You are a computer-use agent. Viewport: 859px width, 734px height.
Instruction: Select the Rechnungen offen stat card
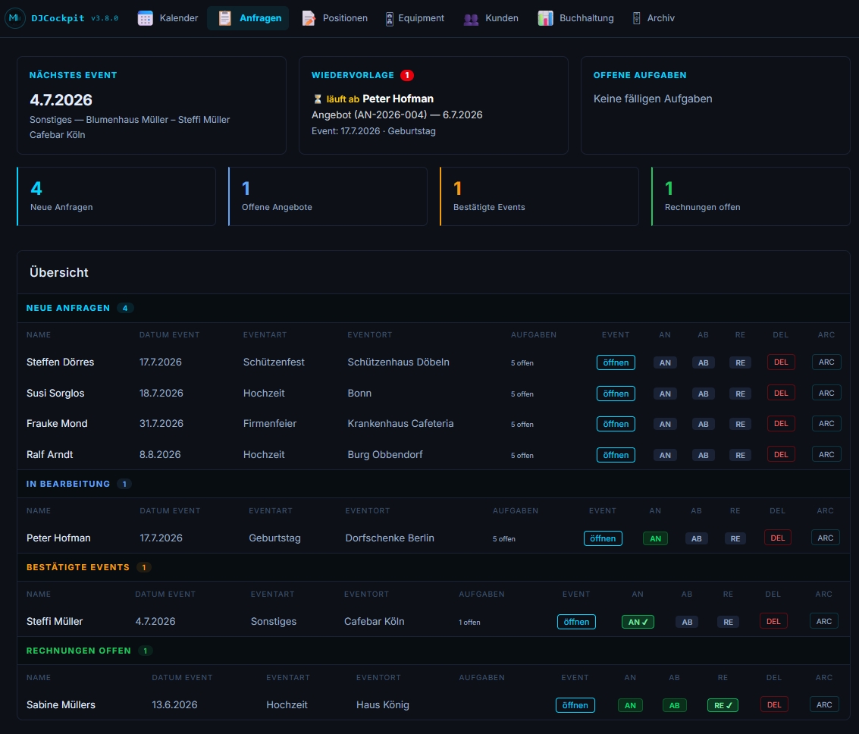point(751,196)
